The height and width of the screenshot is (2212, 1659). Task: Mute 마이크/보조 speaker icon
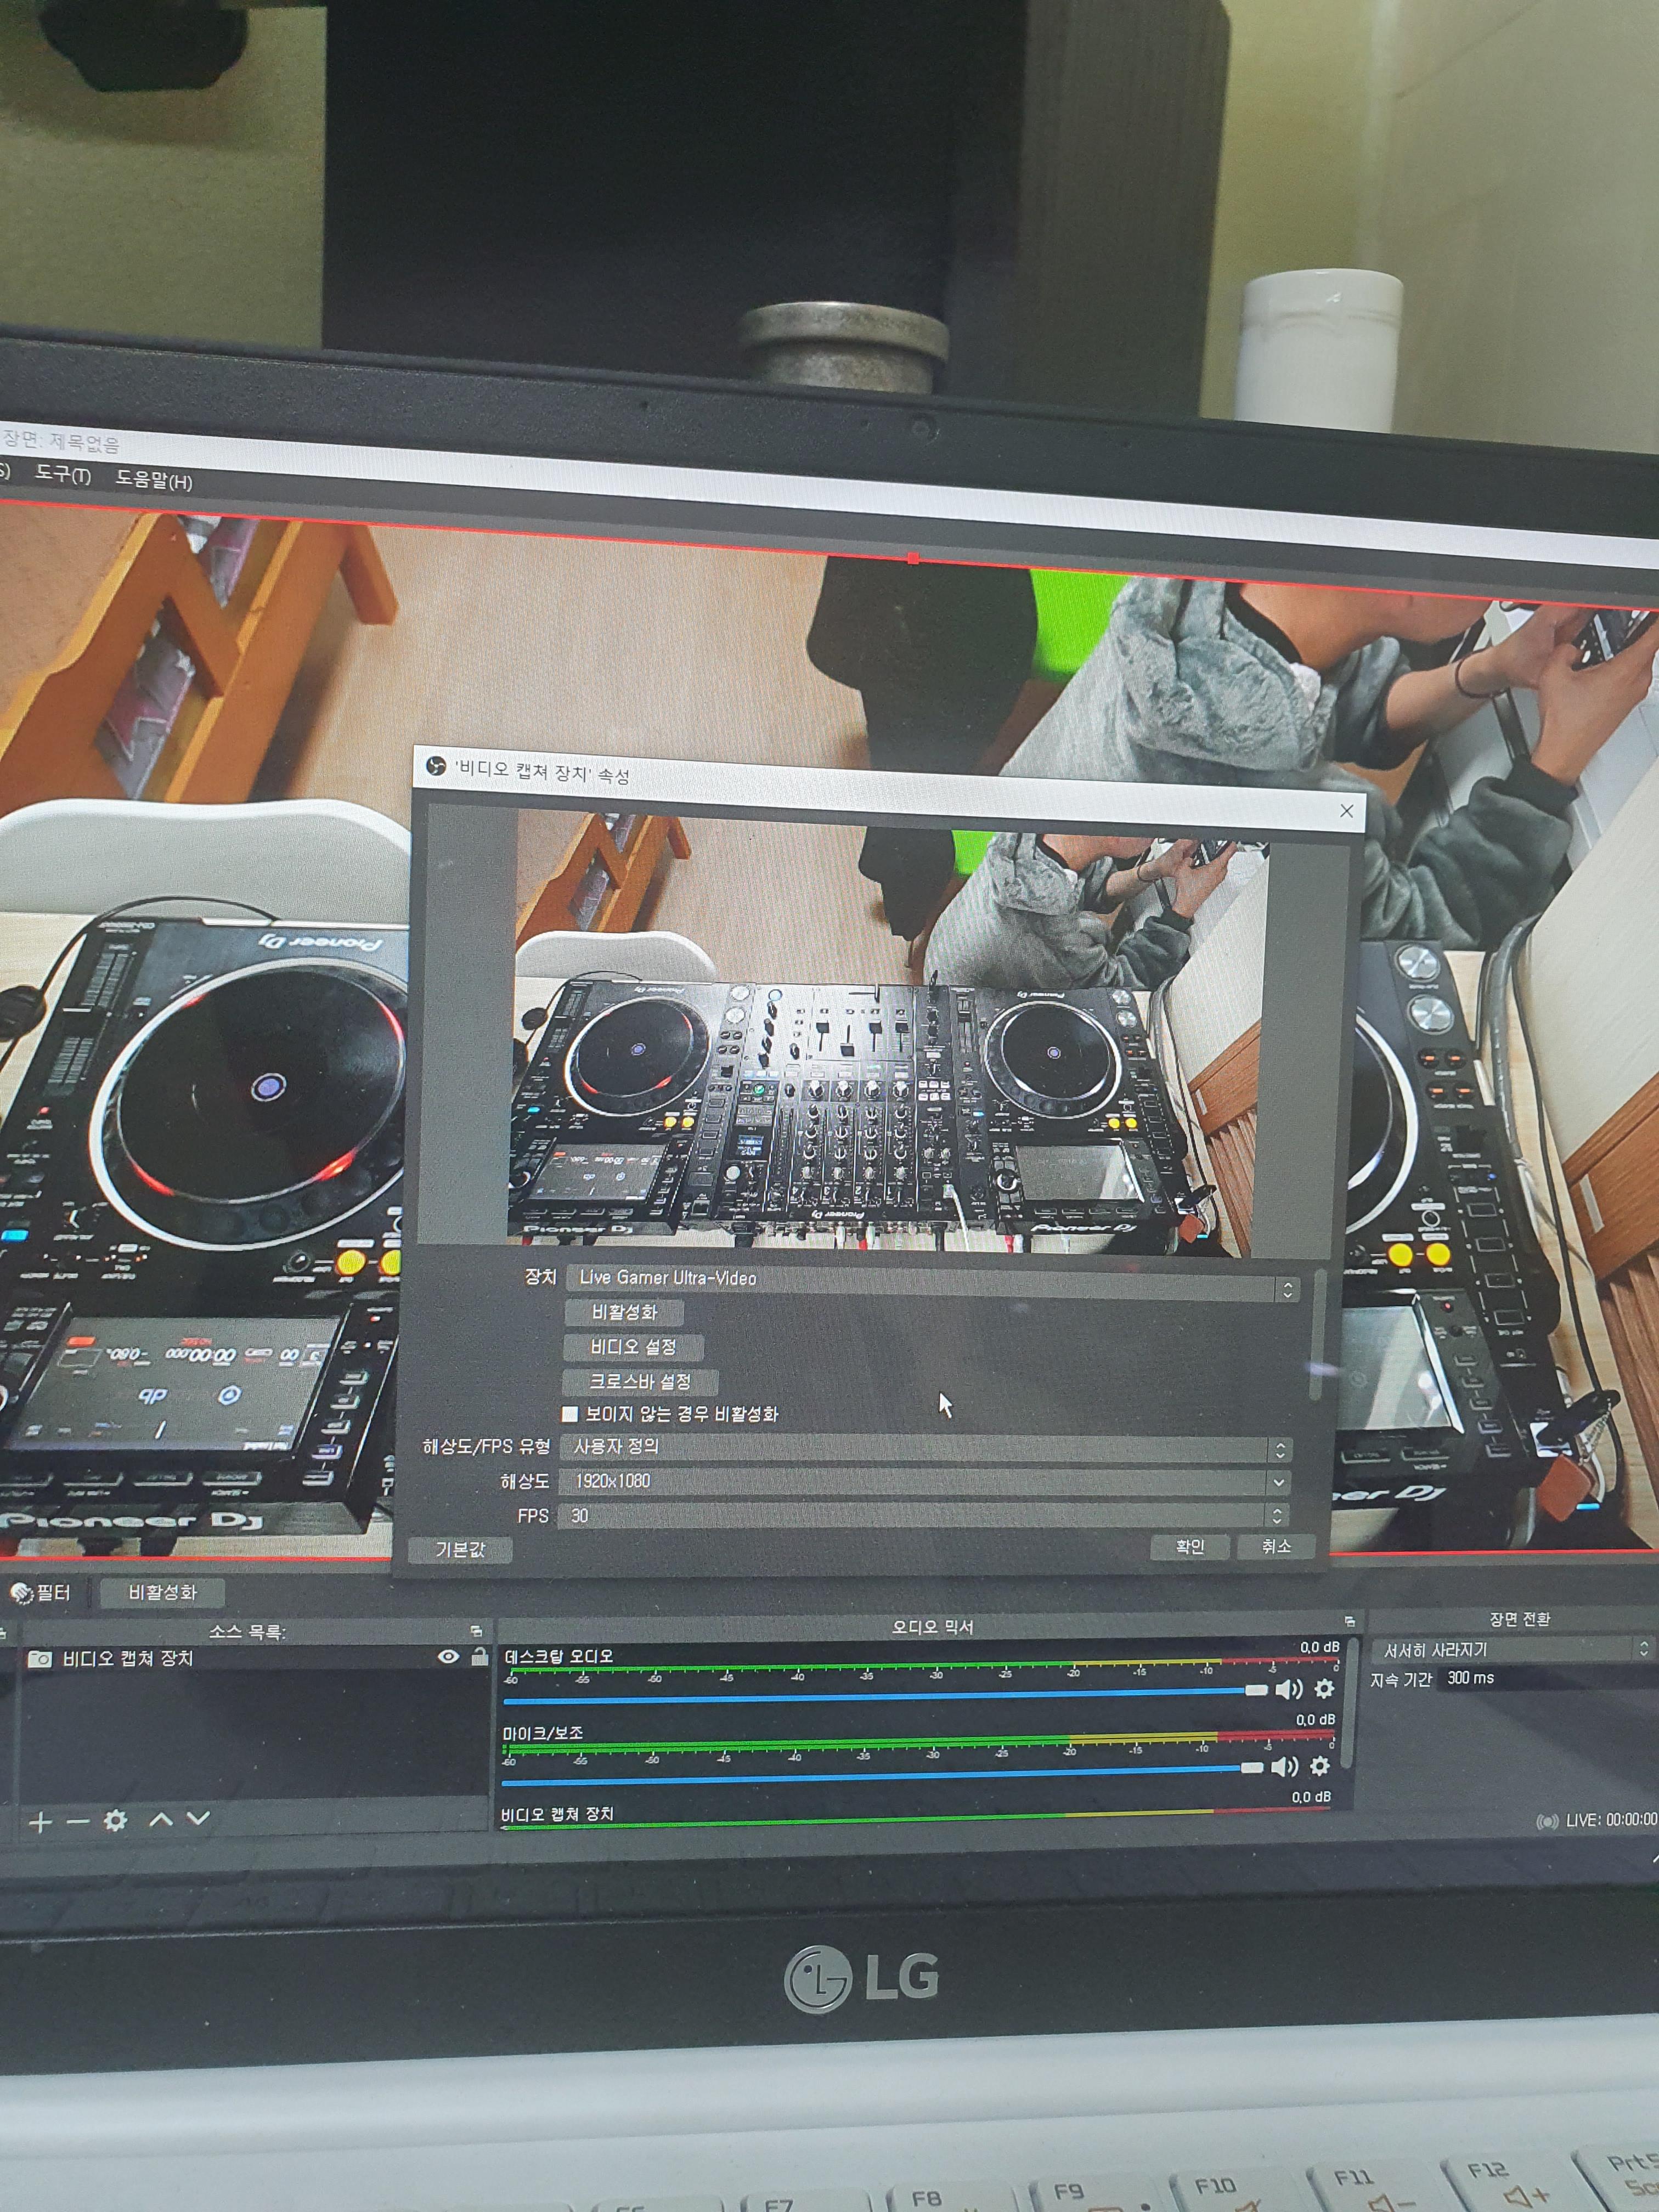coord(1285,1767)
